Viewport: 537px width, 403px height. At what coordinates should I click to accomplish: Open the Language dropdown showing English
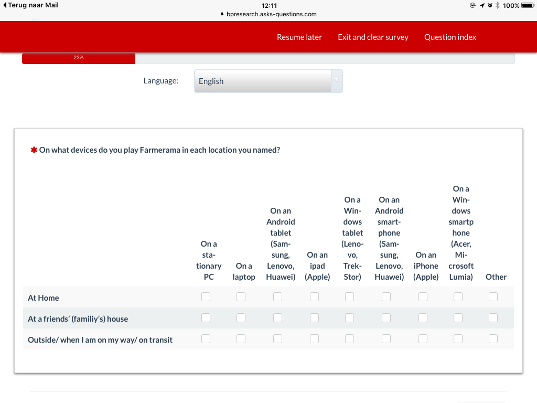tap(268, 81)
